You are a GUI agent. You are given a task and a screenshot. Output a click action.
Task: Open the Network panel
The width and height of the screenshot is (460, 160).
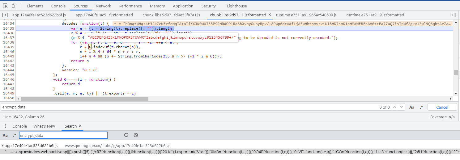tap(103, 6)
